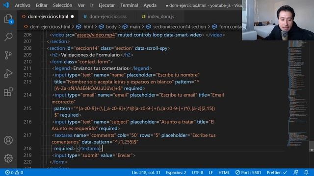Viewport: 314px width, 176px height.
Task: Click the Prettier status item
Action: click(x=277, y=173)
